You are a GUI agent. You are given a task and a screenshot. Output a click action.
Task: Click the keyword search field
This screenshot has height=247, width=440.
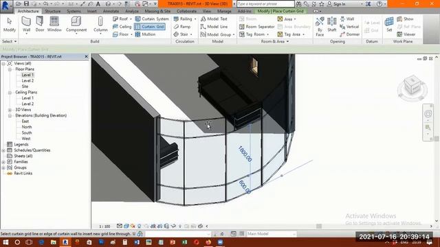tap(265, 4)
